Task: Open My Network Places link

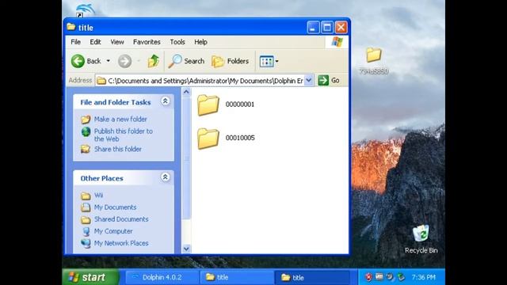Action: coord(121,243)
